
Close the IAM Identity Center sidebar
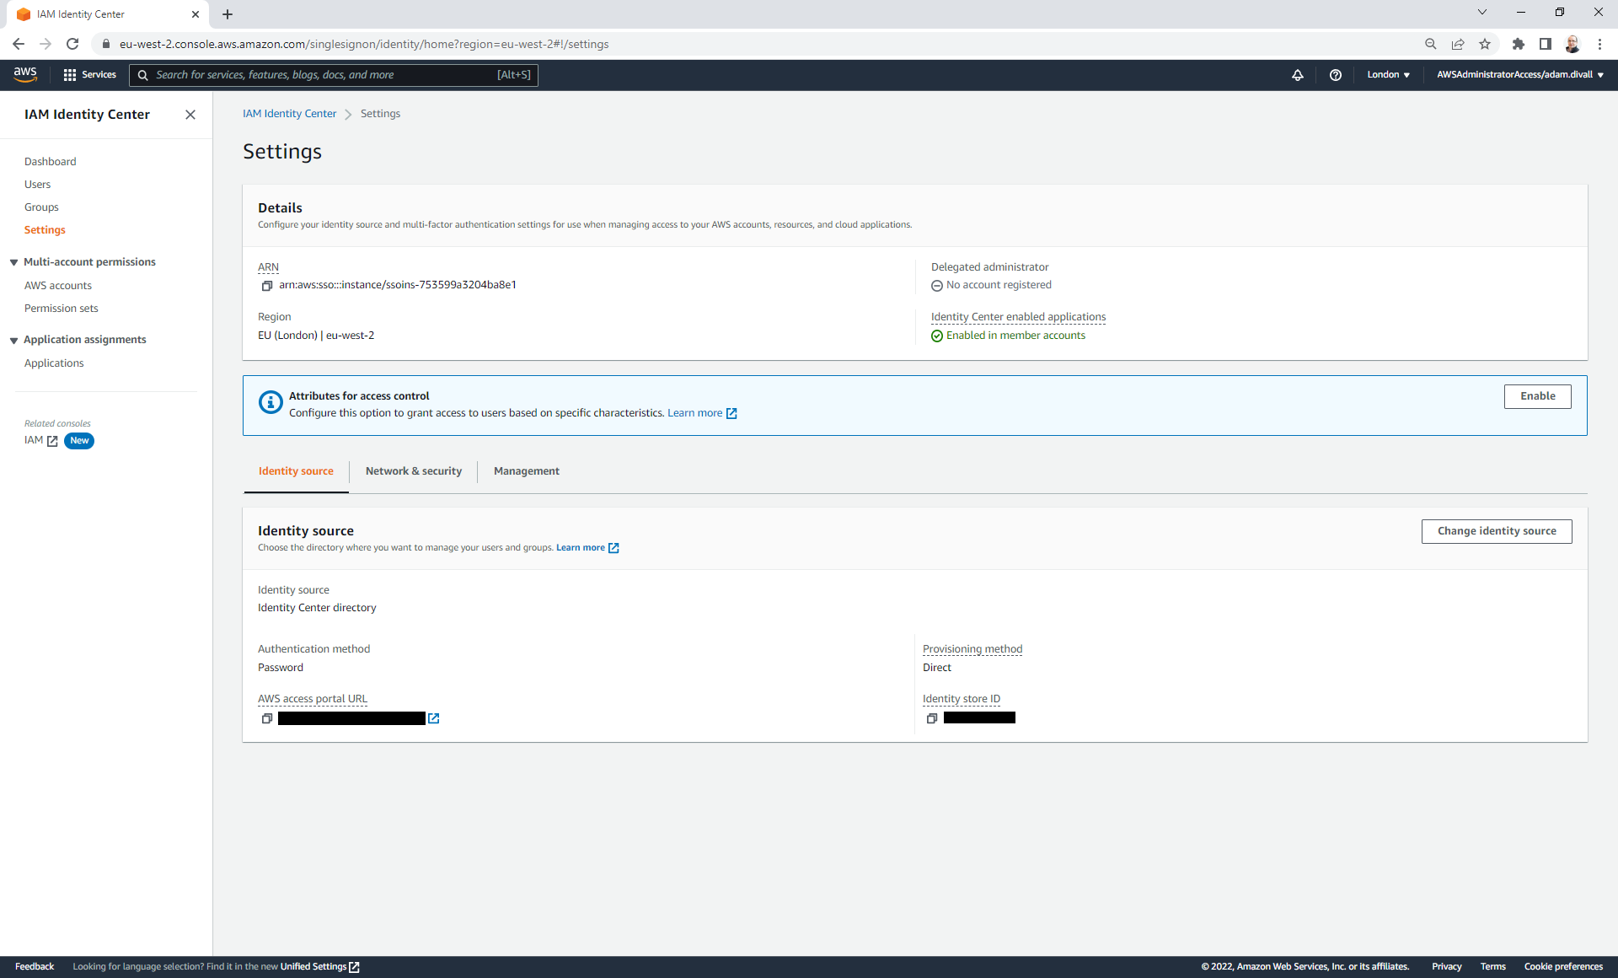[190, 115]
